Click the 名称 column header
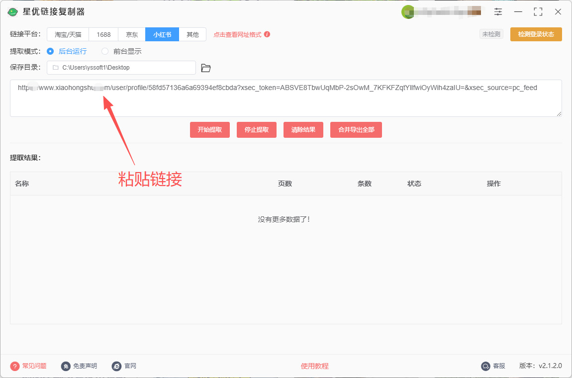The width and height of the screenshot is (572, 378). pyautogui.click(x=22, y=184)
